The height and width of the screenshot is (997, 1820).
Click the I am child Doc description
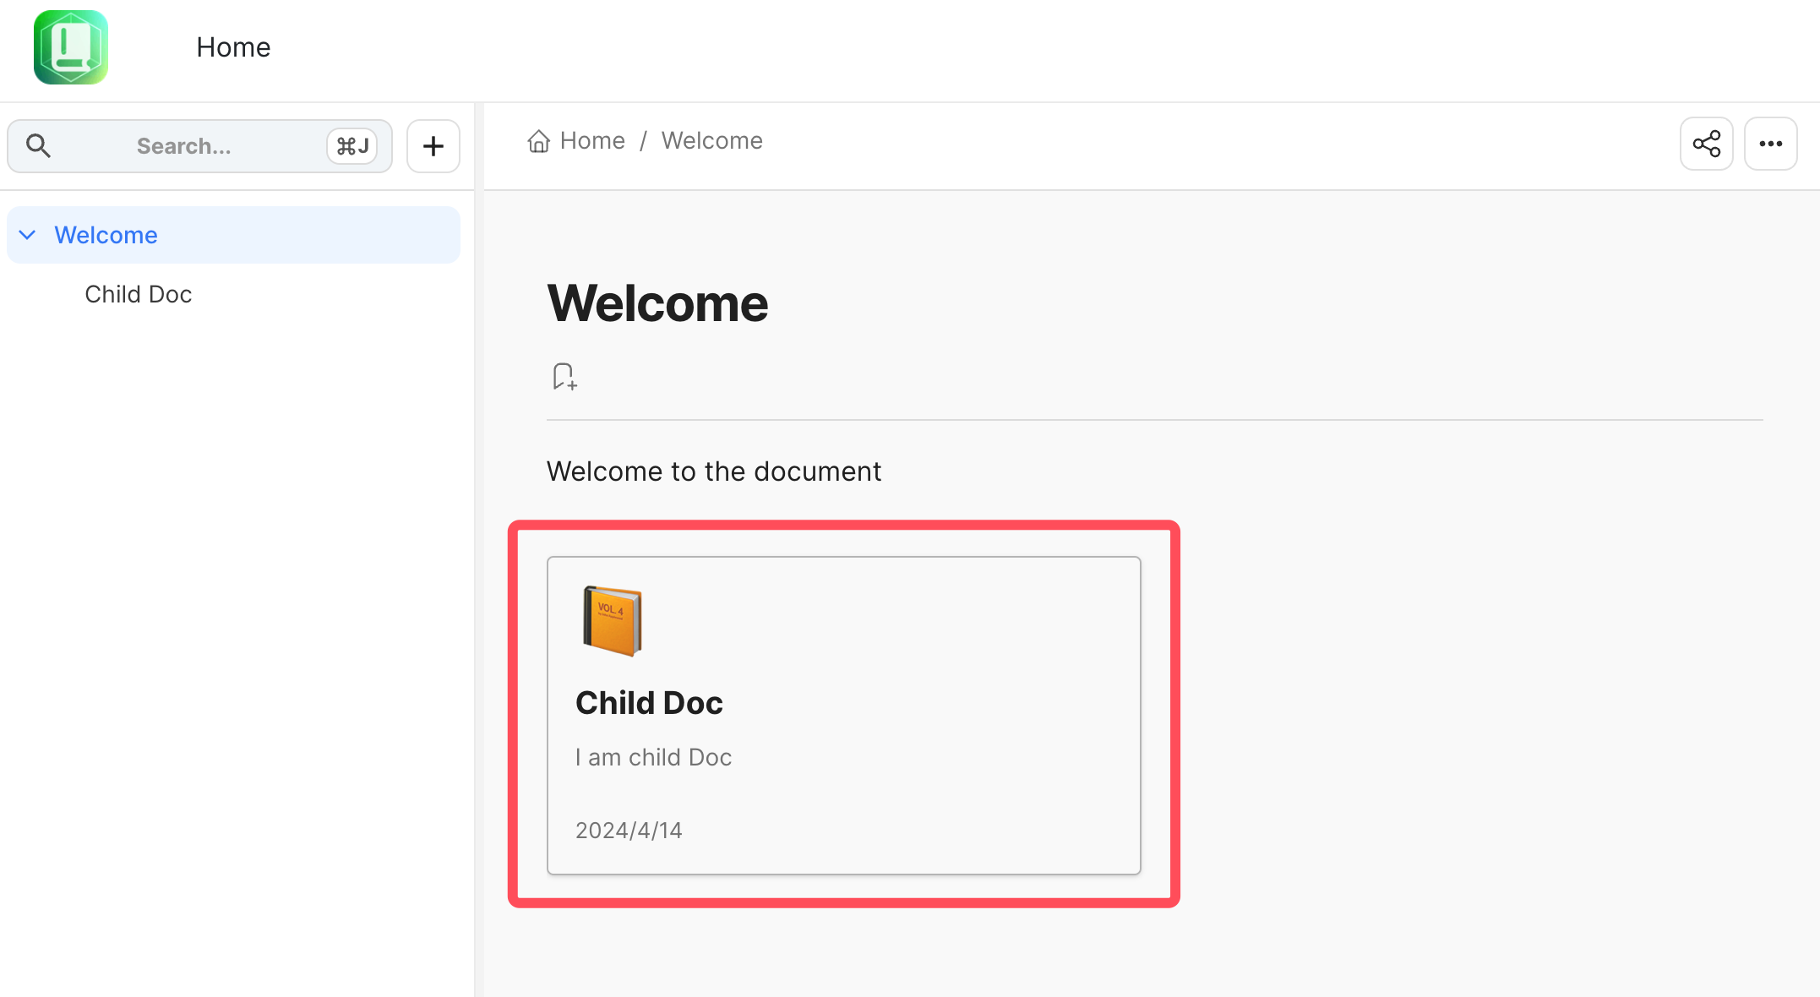click(x=653, y=757)
